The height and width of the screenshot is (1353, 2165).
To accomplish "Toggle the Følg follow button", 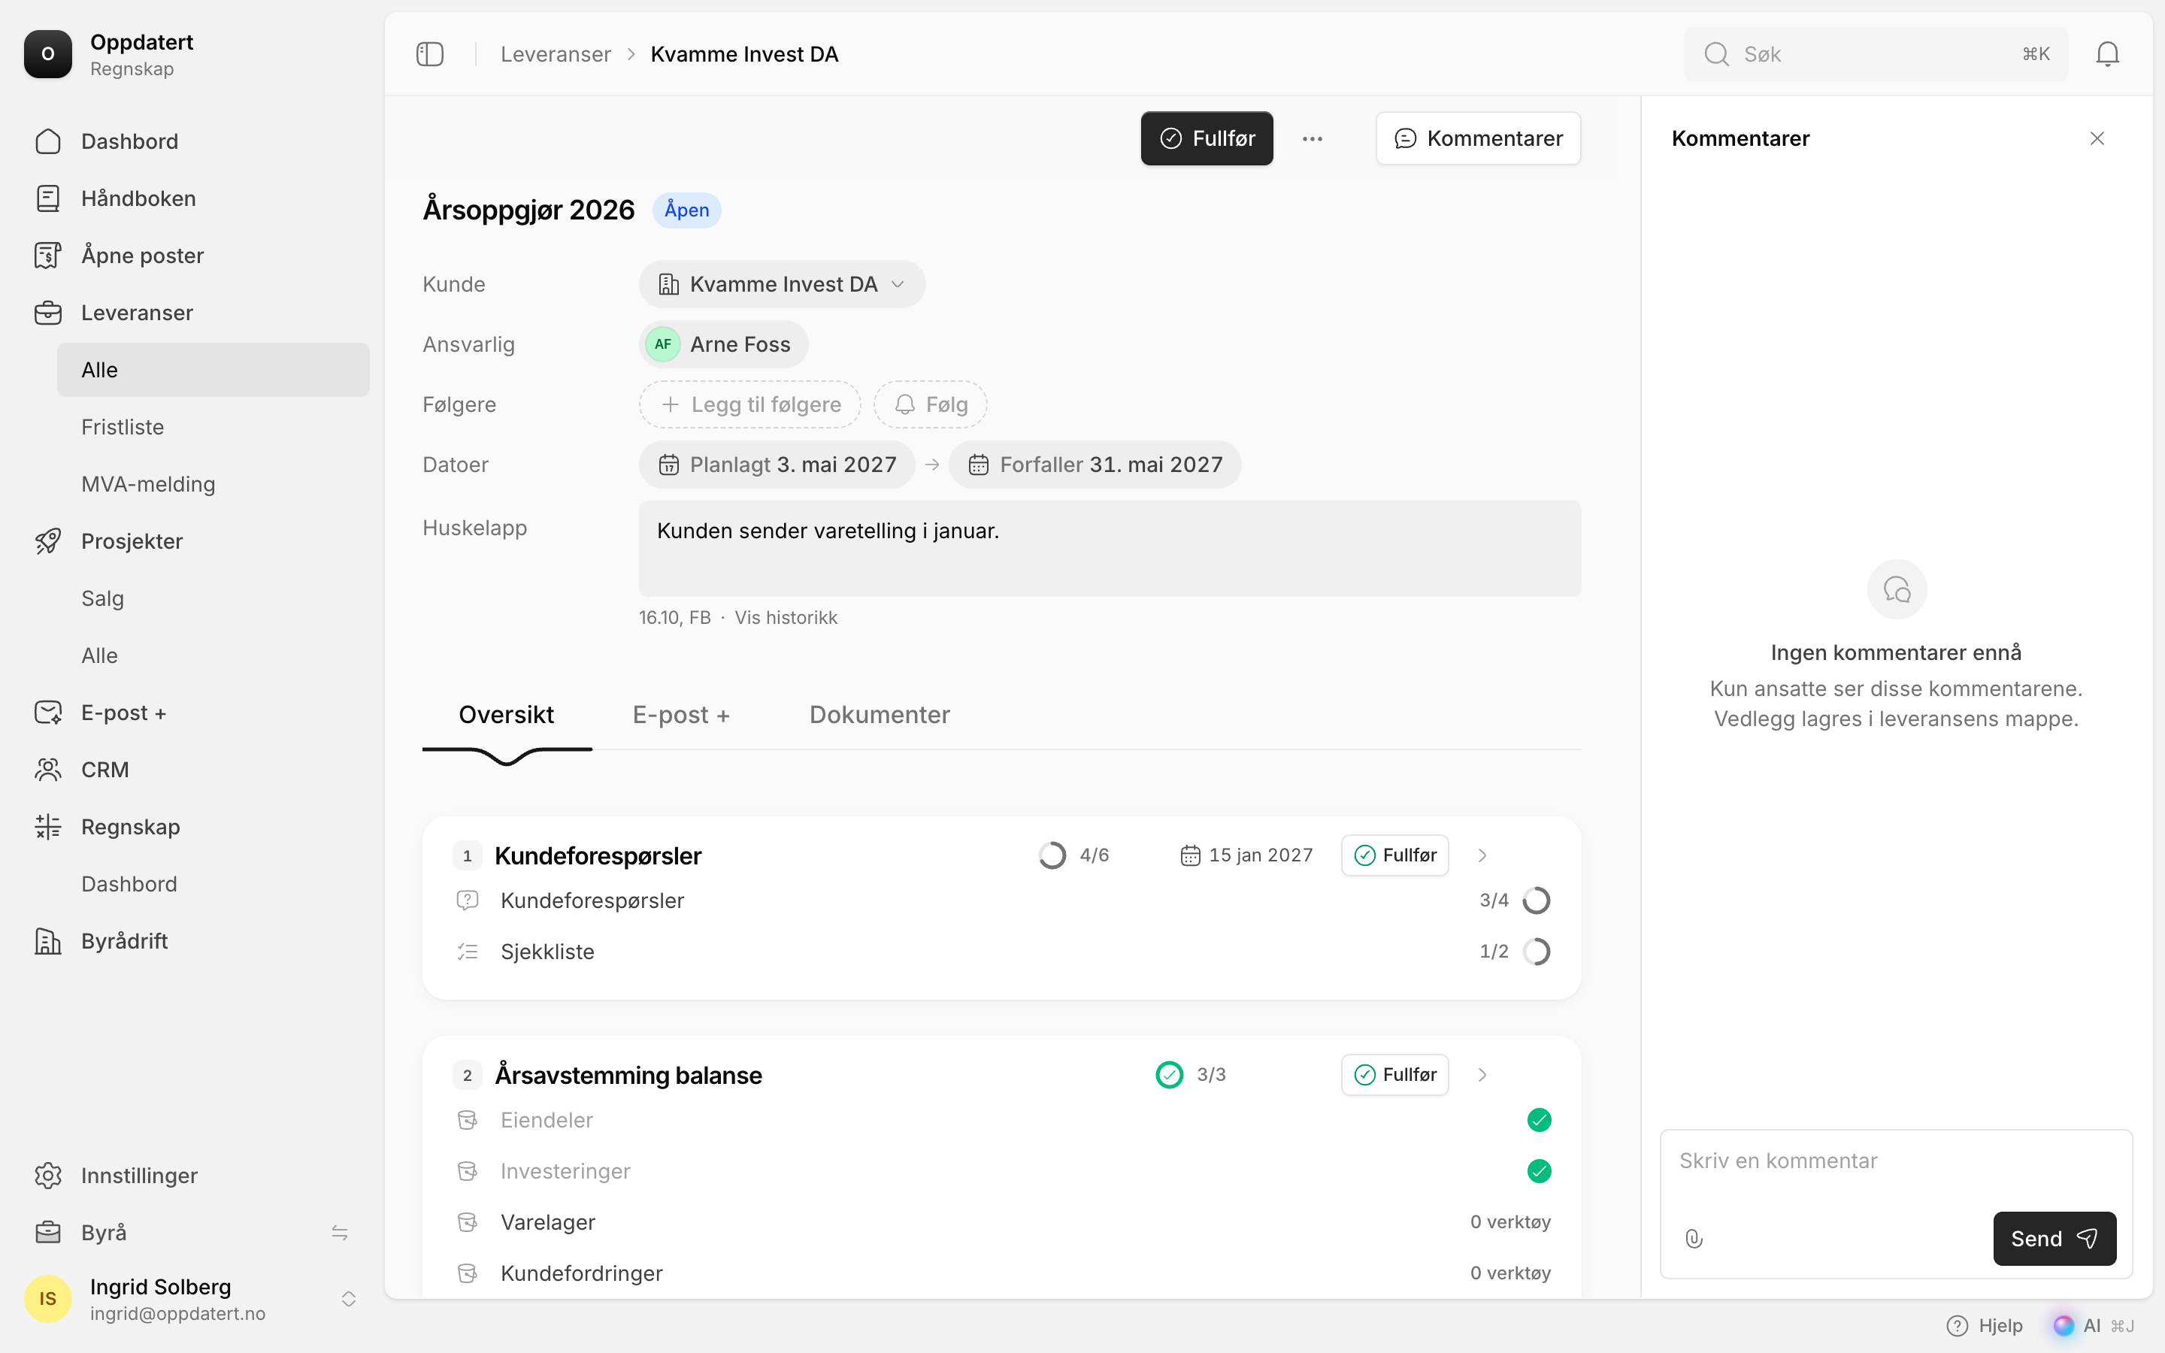I will tap(931, 404).
